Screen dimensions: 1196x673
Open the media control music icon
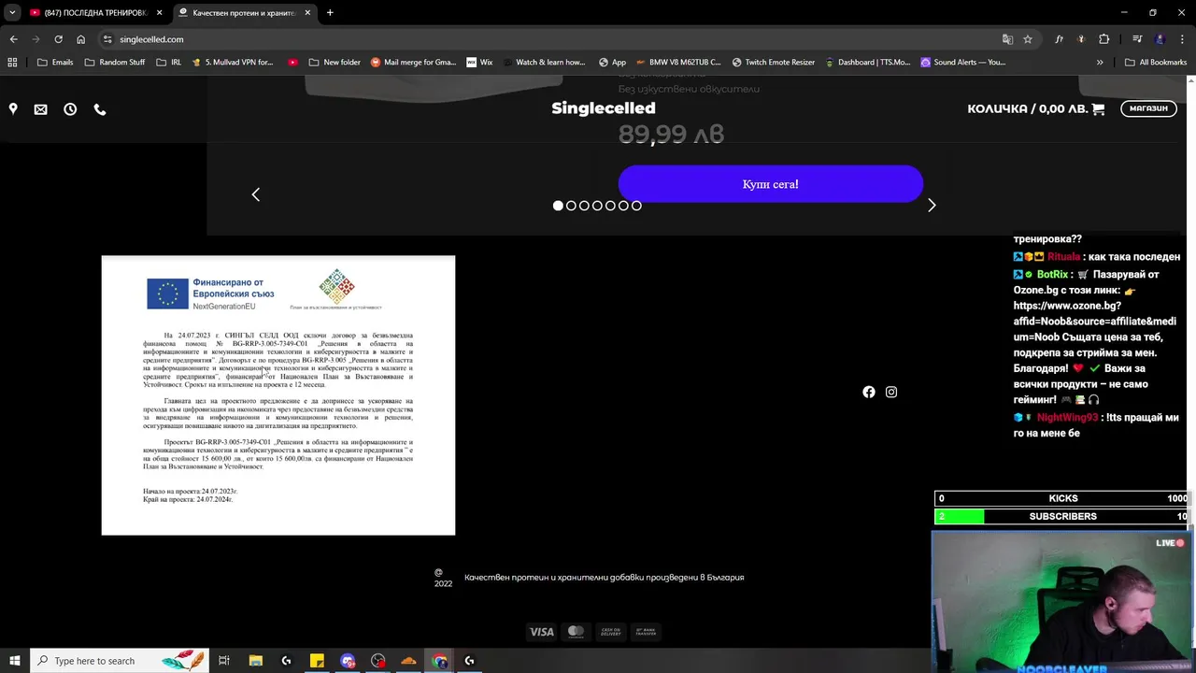[1137, 39]
